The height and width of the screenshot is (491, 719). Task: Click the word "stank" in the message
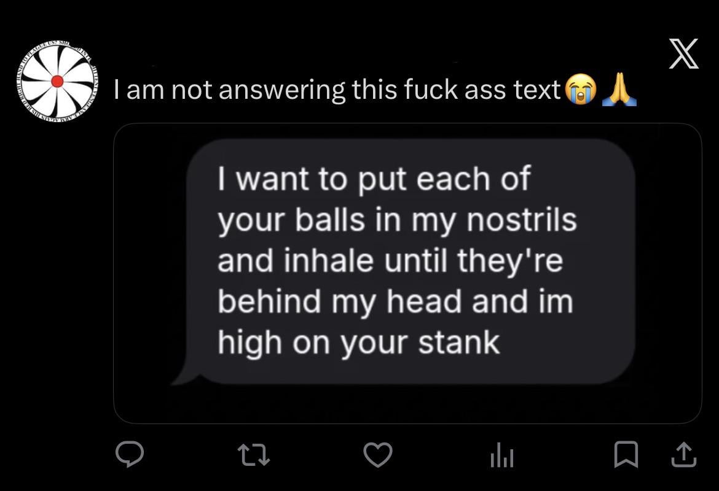tap(458, 342)
